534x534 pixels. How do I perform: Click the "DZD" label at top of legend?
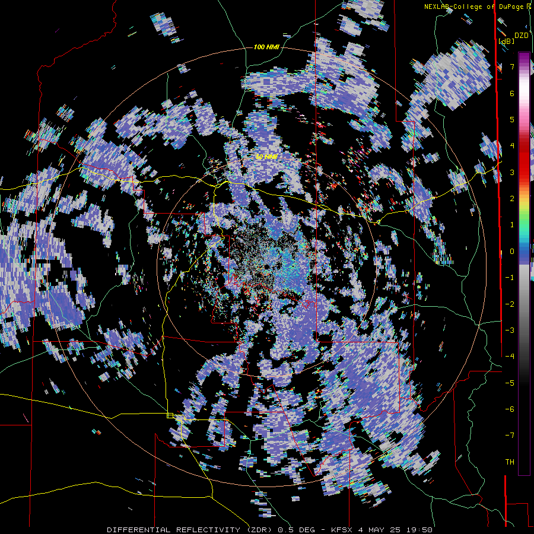click(522, 36)
